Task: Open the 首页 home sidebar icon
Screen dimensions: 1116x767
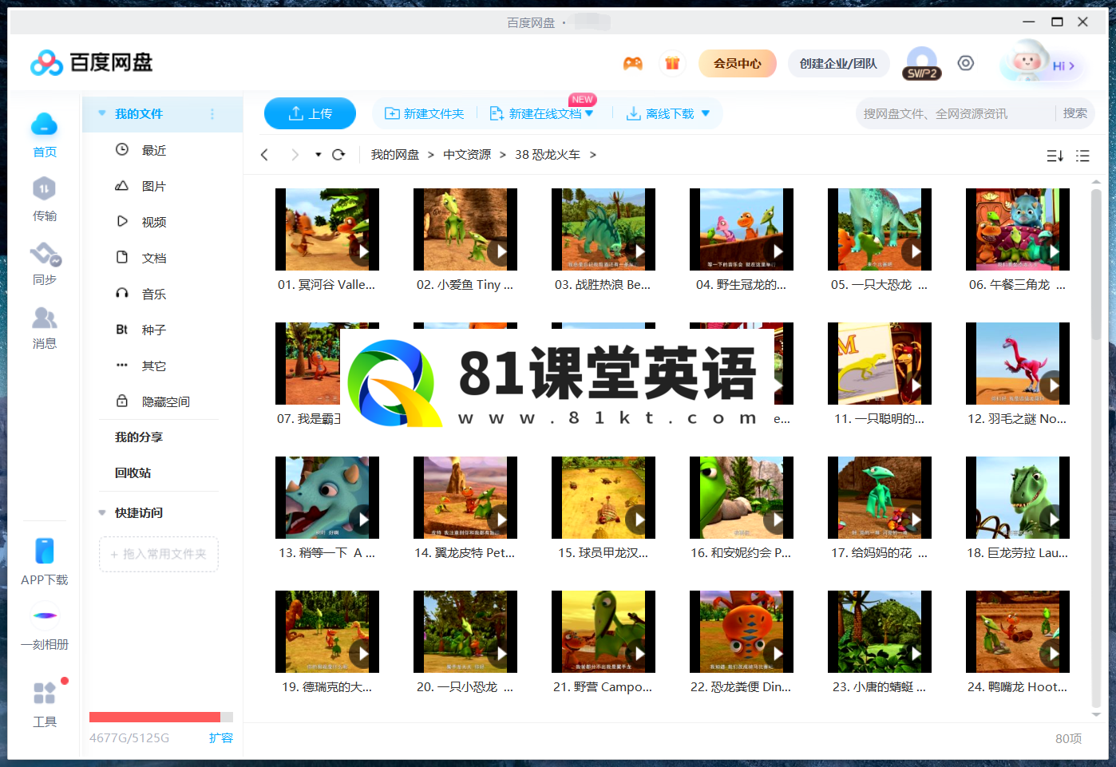Action: (x=44, y=125)
